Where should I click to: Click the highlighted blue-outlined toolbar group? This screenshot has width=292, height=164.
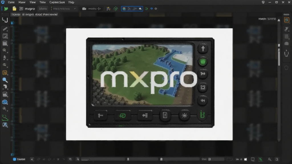coord(132,9)
